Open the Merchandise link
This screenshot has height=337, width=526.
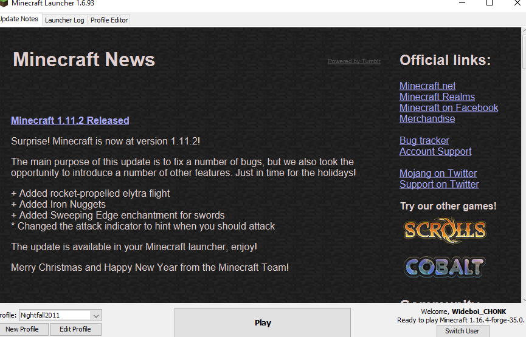[427, 119]
